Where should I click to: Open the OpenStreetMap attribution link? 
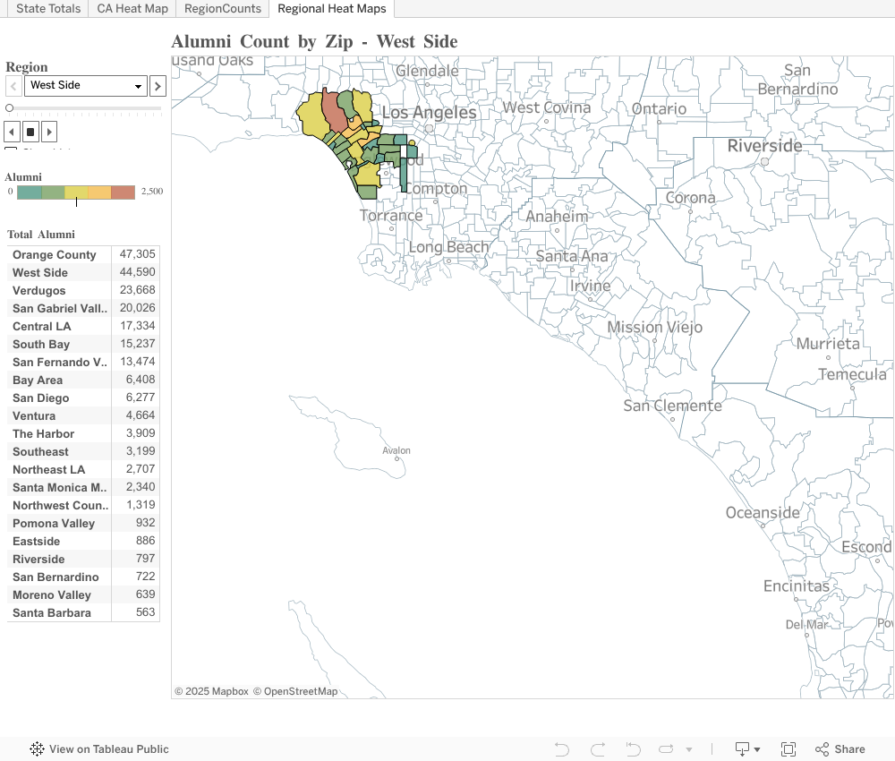coord(295,691)
